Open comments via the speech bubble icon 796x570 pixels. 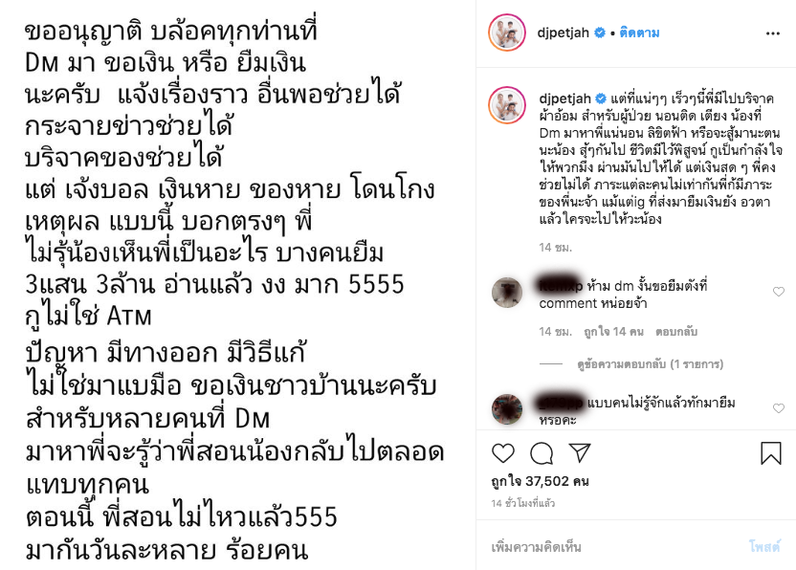[x=542, y=452]
